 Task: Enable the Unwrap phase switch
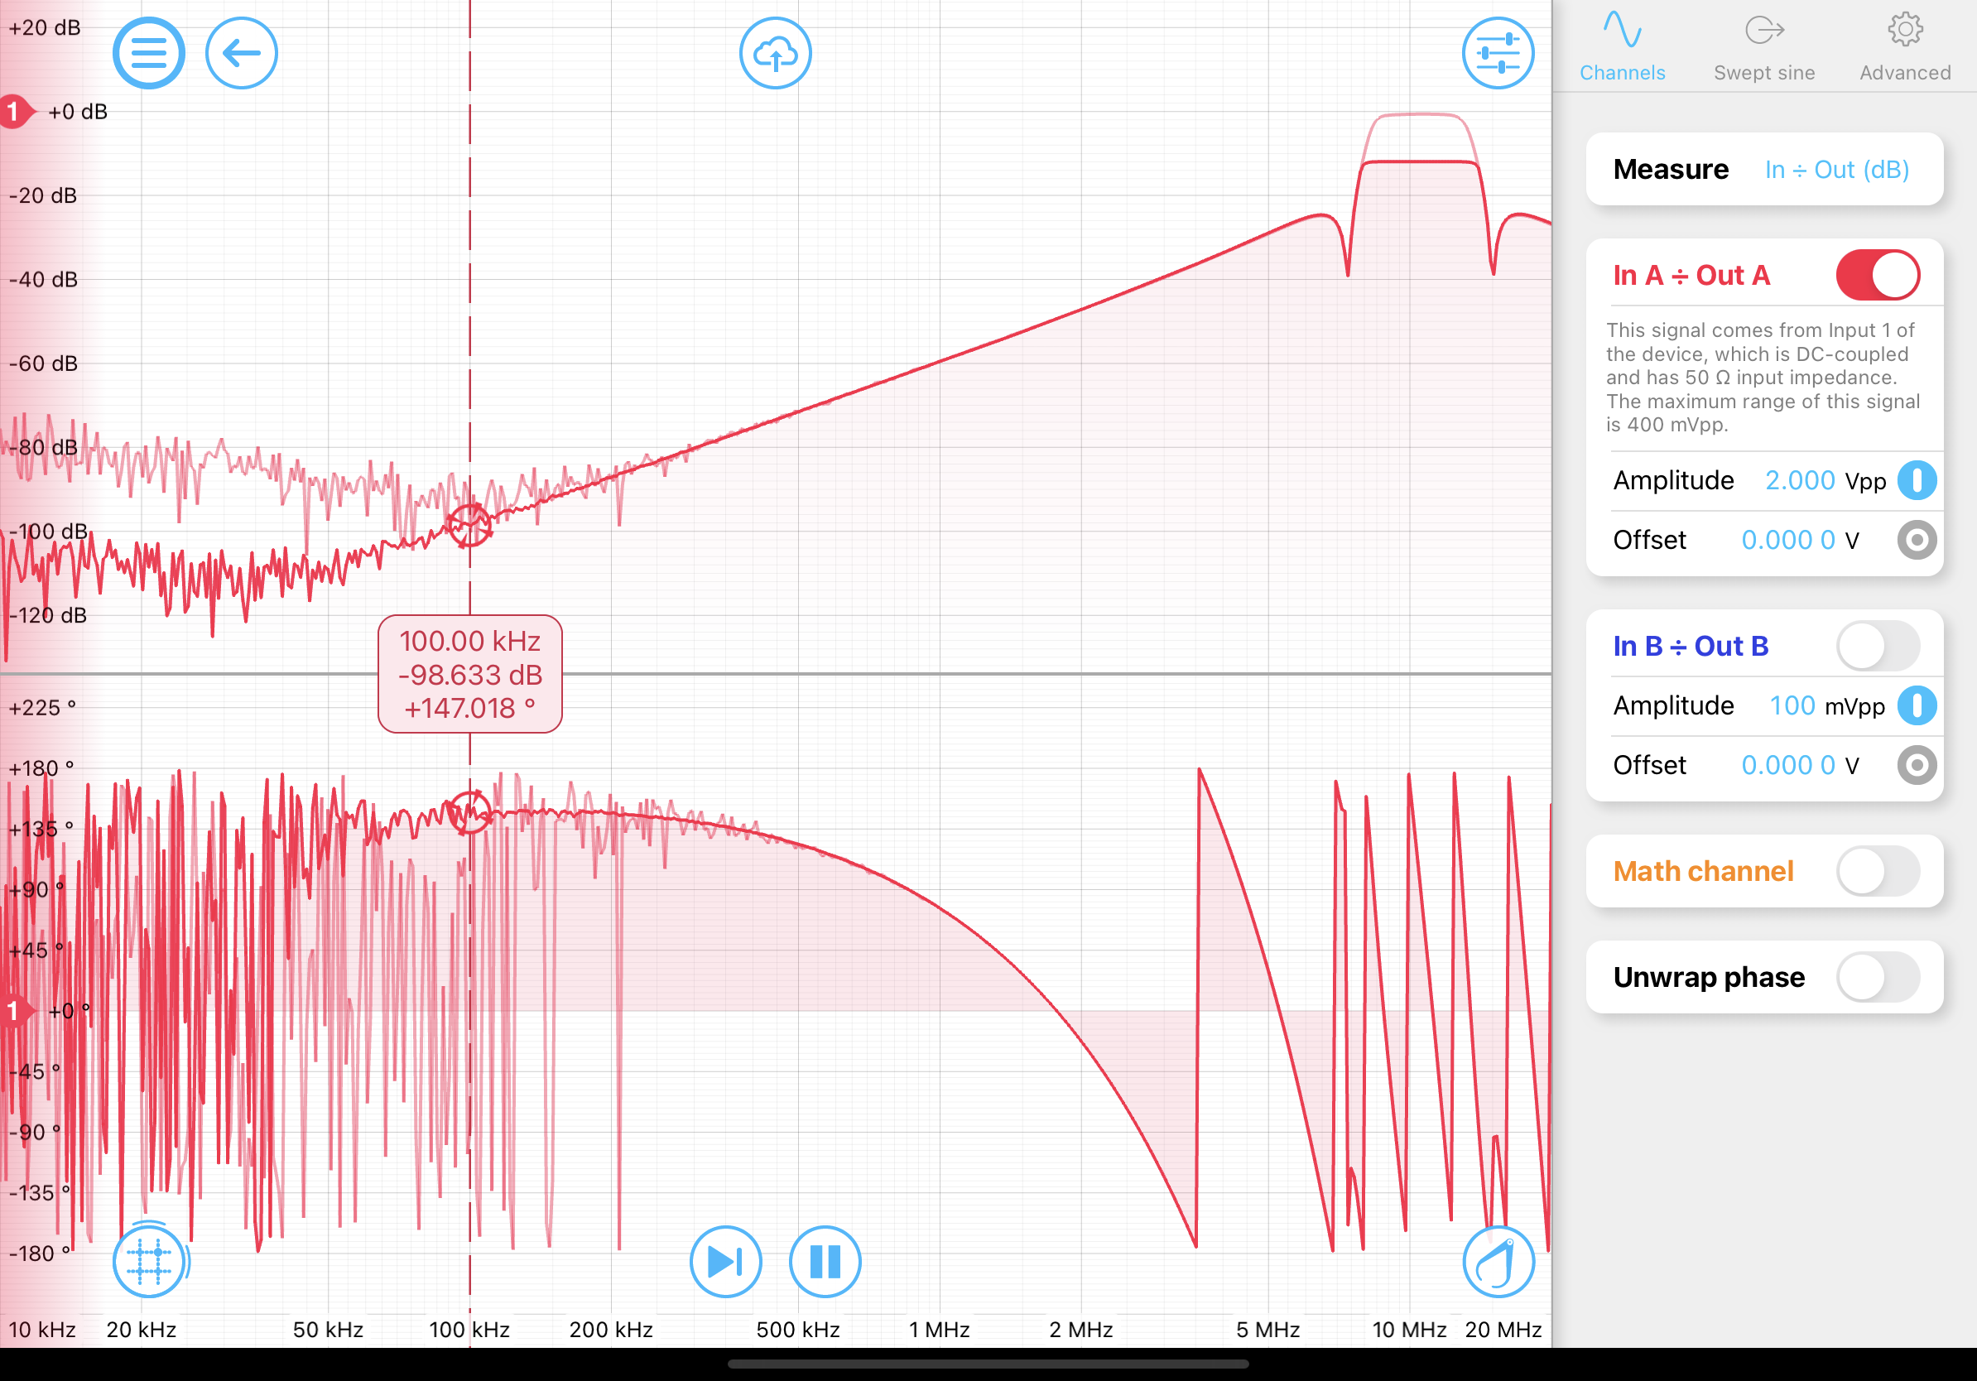pyautogui.click(x=1877, y=977)
